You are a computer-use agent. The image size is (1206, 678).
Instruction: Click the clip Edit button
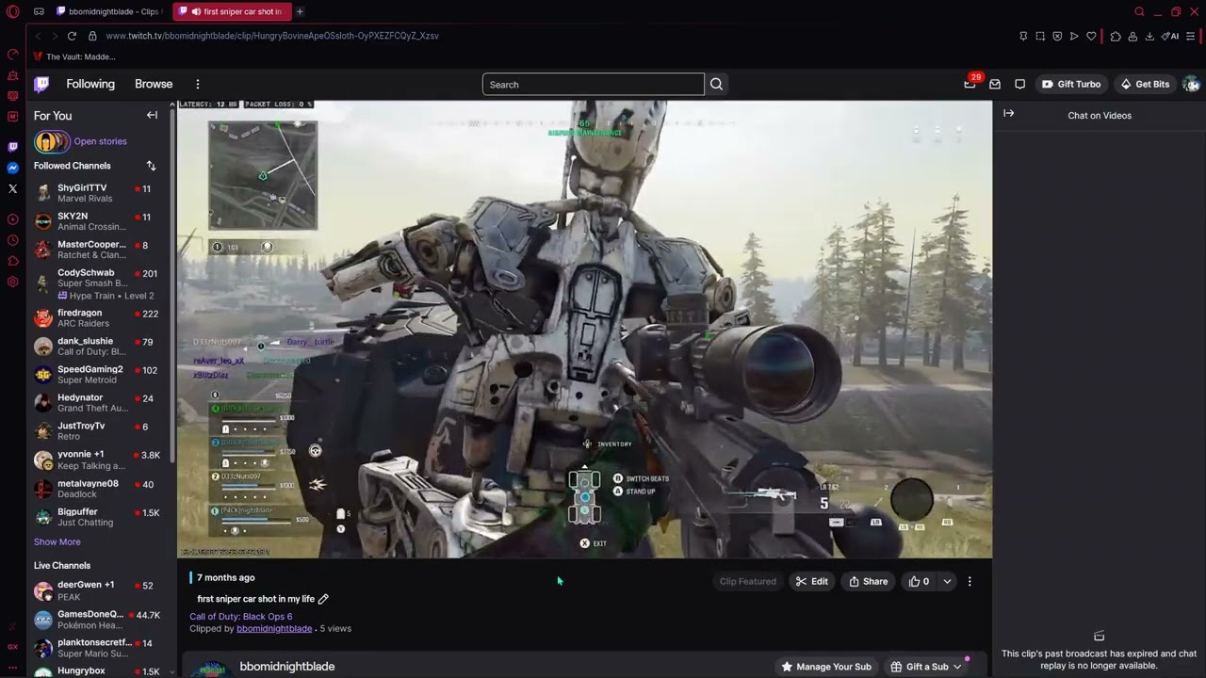(811, 581)
